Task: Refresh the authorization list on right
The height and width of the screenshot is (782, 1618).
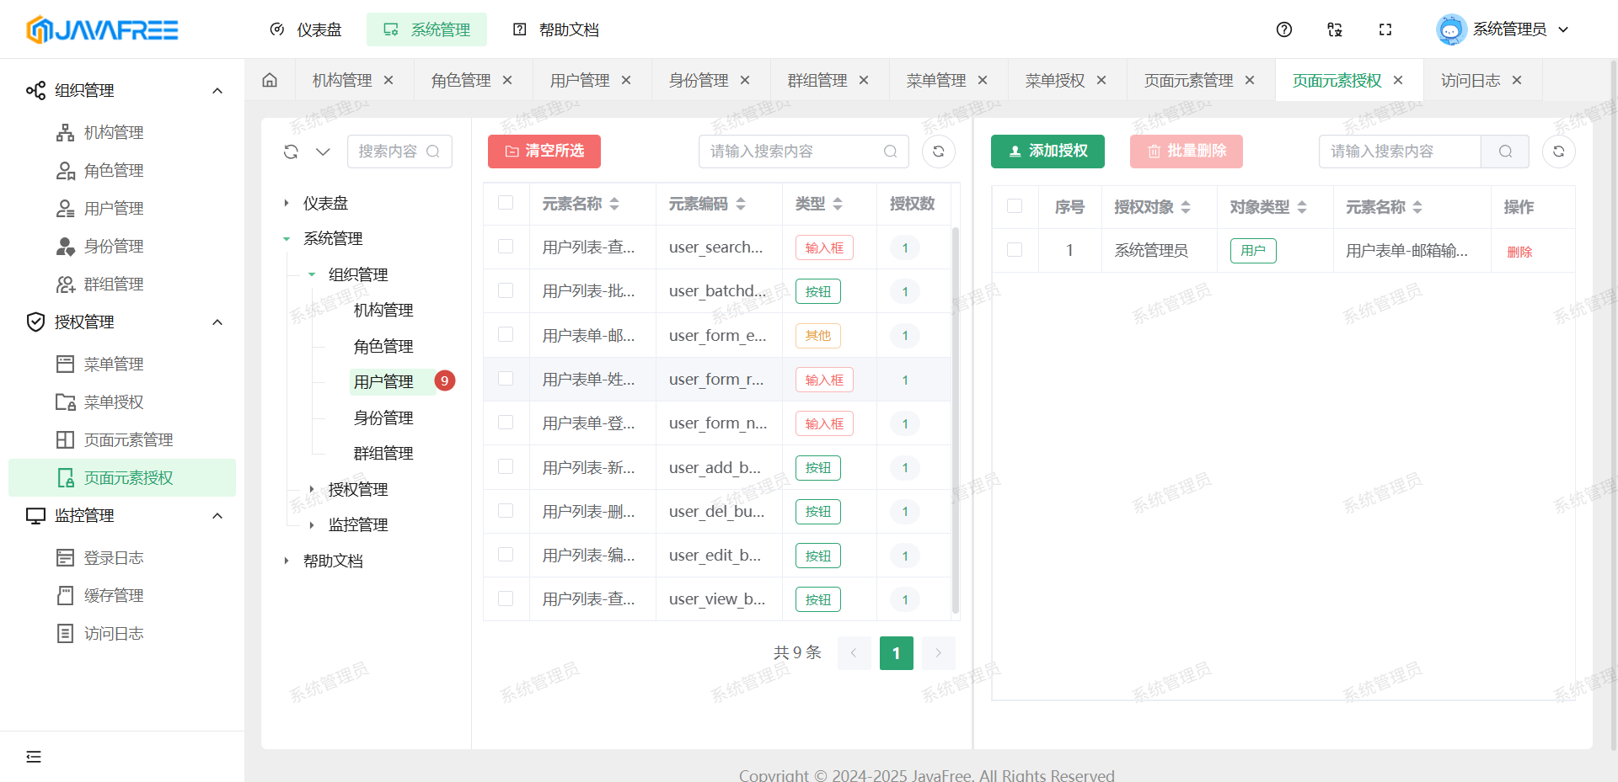Action: tap(1558, 152)
